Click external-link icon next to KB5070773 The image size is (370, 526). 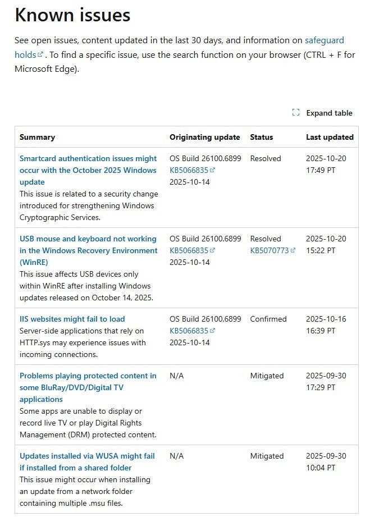[293, 251]
